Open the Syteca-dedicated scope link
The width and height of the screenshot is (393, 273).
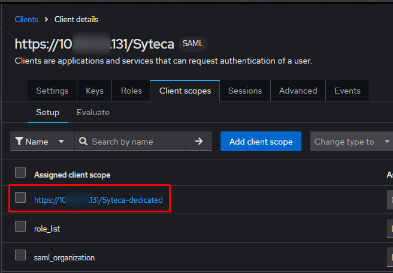click(x=98, y=200)
